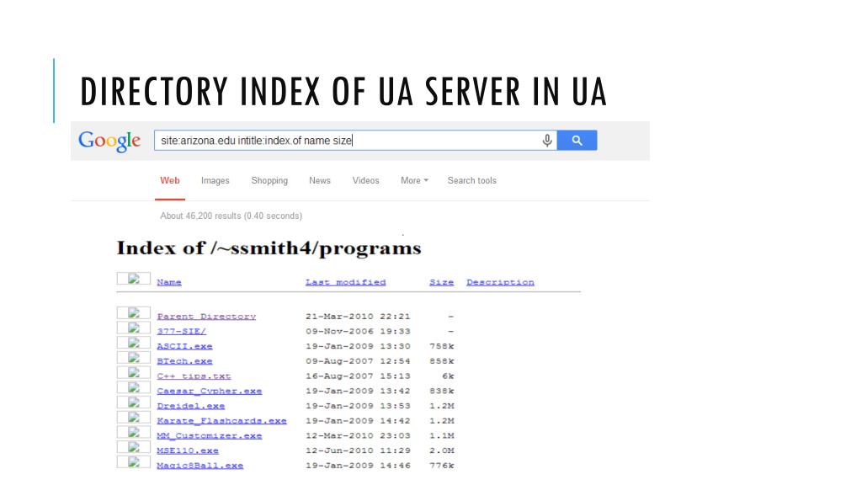862x485 pixels.
Task: Open the Parent Directory link
Action: tap(206, 317)
